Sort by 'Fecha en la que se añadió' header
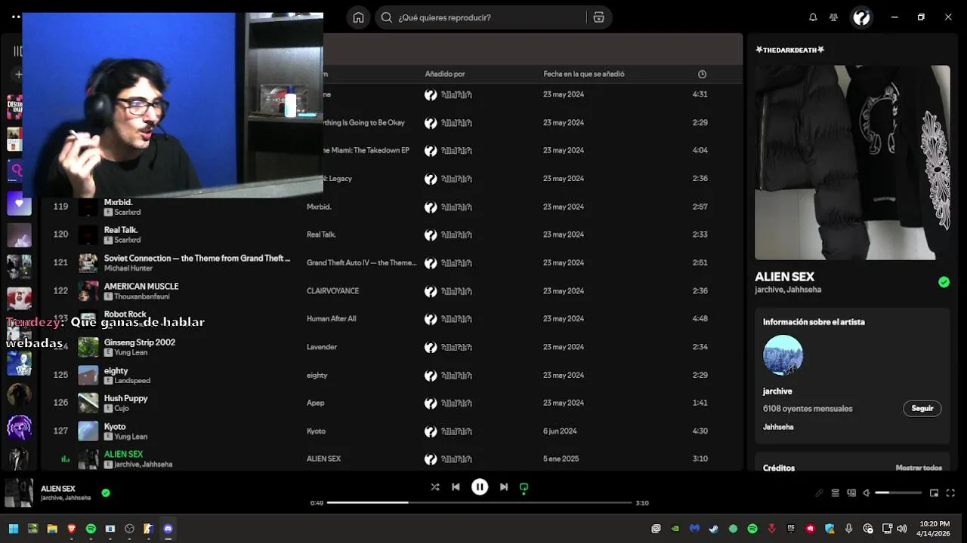967x543 pixels. coord(584,74)
